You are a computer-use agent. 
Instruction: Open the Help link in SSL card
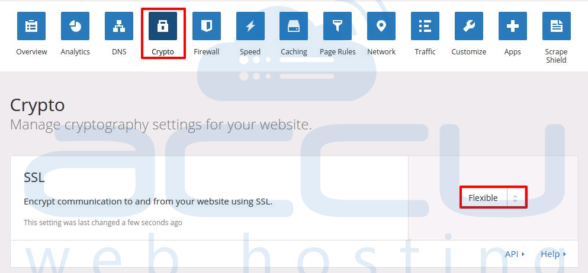(x=553, y=254)
